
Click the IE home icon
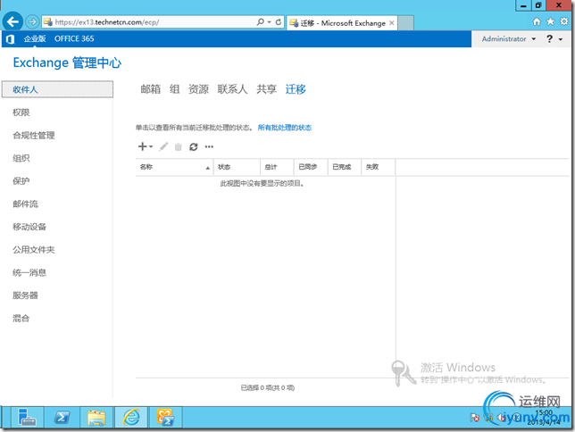[x=537, y=21]
